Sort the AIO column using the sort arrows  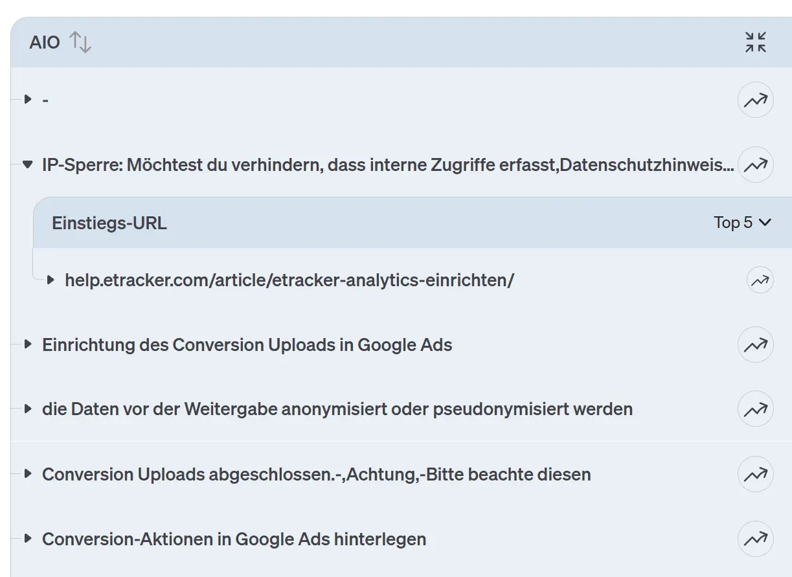(80, 42)
